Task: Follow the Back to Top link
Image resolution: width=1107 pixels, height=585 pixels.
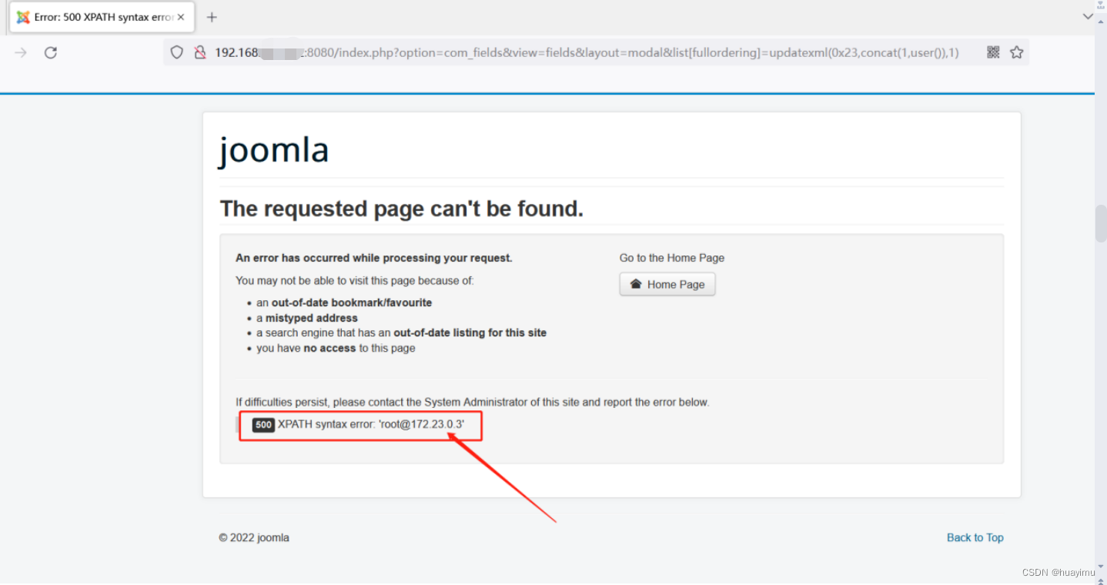Action: click(975, 537)
